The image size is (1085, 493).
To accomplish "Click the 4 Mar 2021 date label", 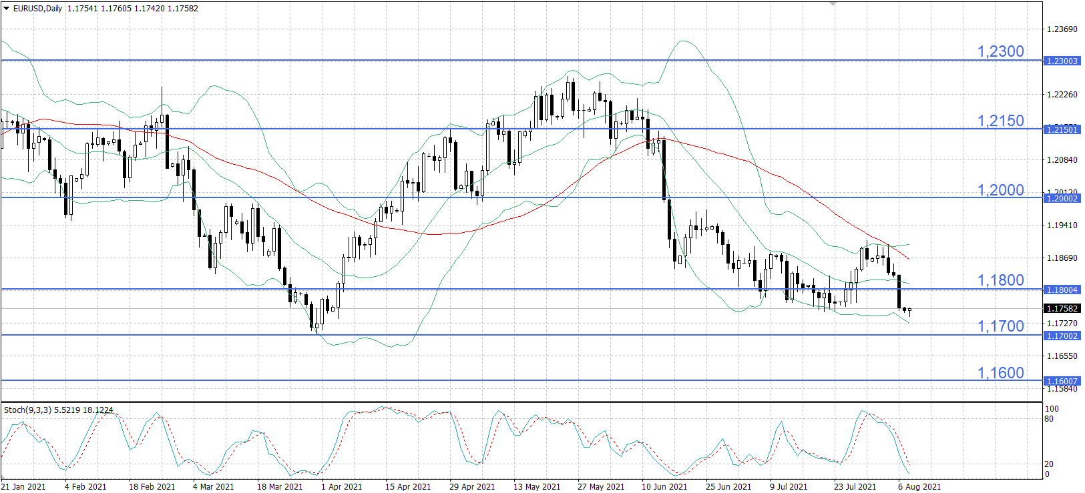I will point(214,486).
